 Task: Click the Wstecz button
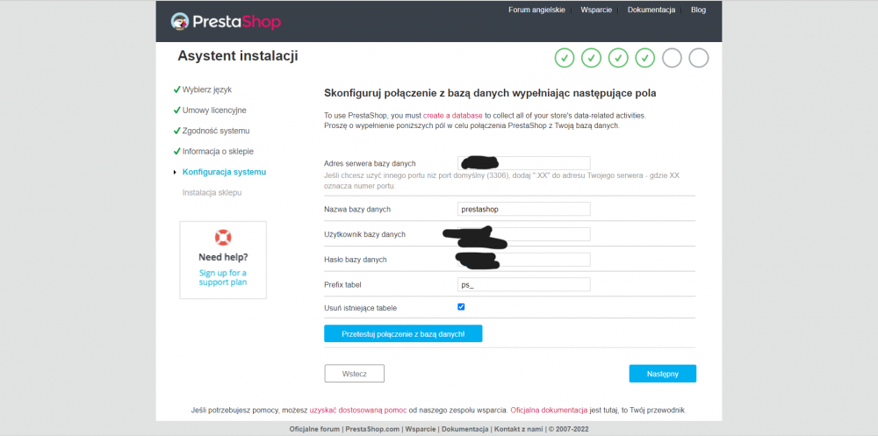coord(355,374)
